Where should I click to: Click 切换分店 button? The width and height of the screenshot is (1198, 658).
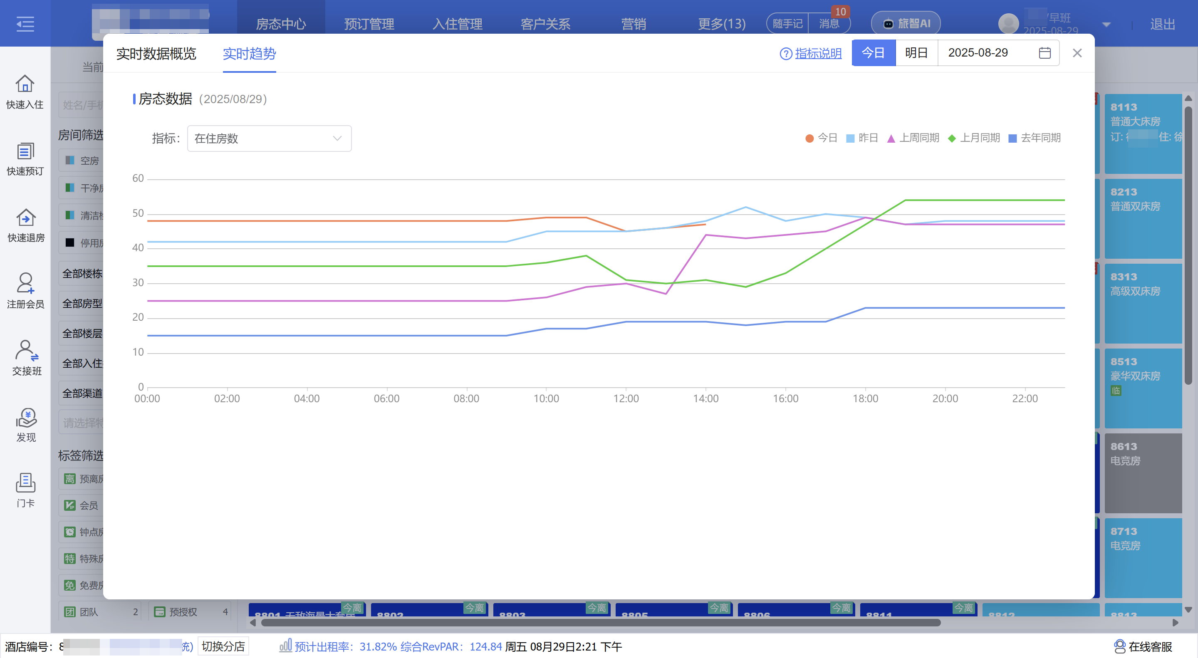click(x=223, y=646)
